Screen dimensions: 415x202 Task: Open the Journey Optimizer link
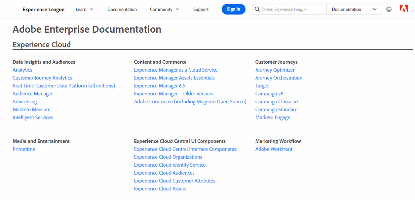coord(275,70)
